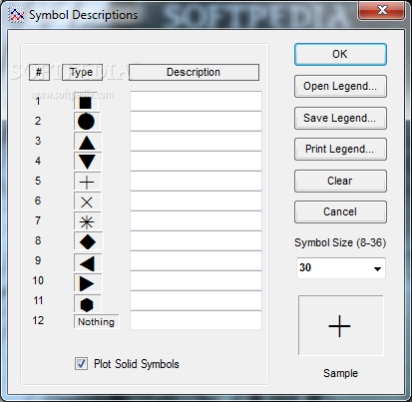Select the solid circle symbol type
The image size is (412, 402).
(87, 122)
